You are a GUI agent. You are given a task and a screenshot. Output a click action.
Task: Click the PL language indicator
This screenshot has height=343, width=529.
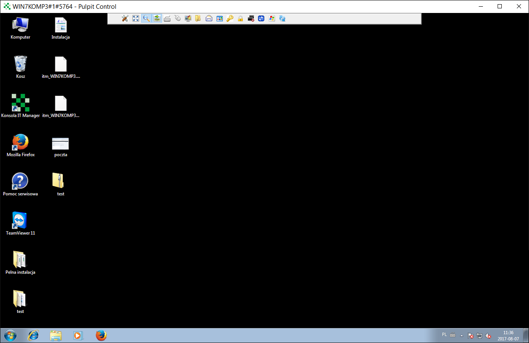444,335
